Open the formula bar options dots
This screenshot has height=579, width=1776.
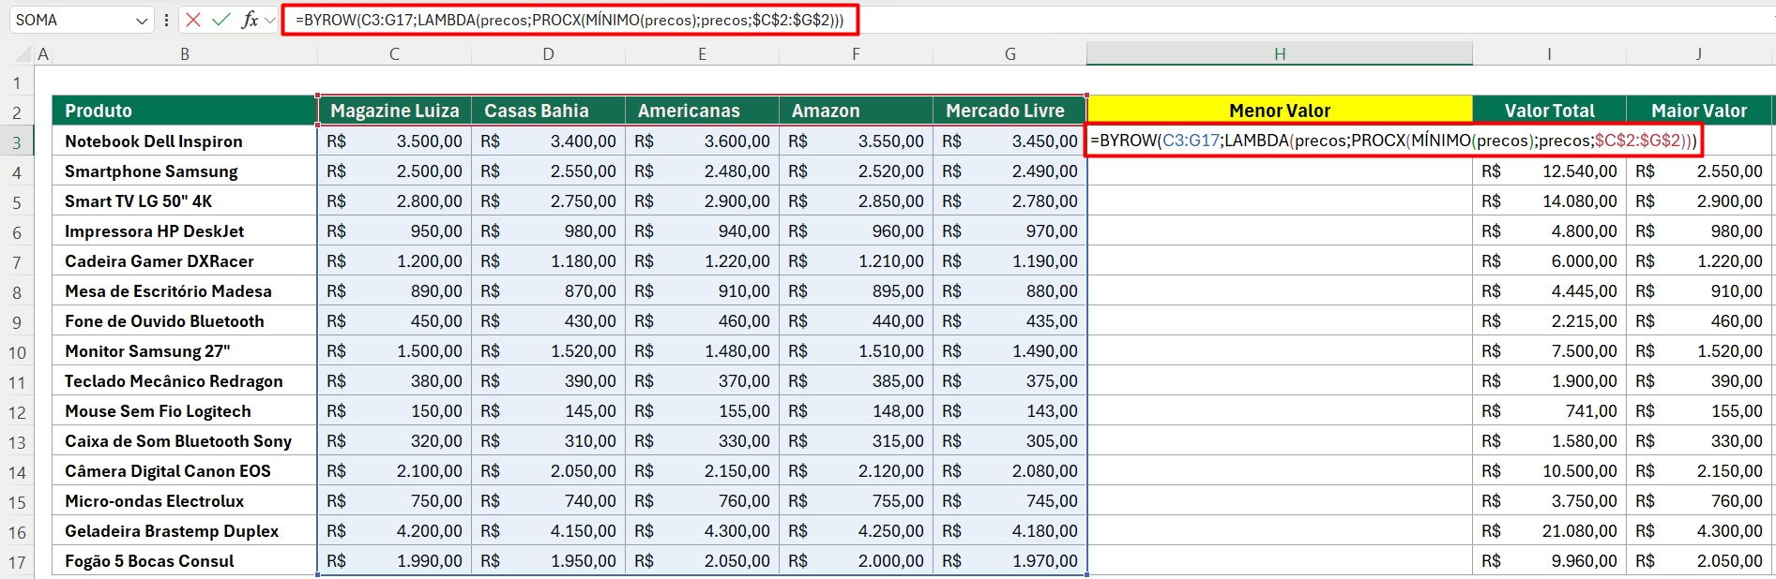(x=166, y=20)
